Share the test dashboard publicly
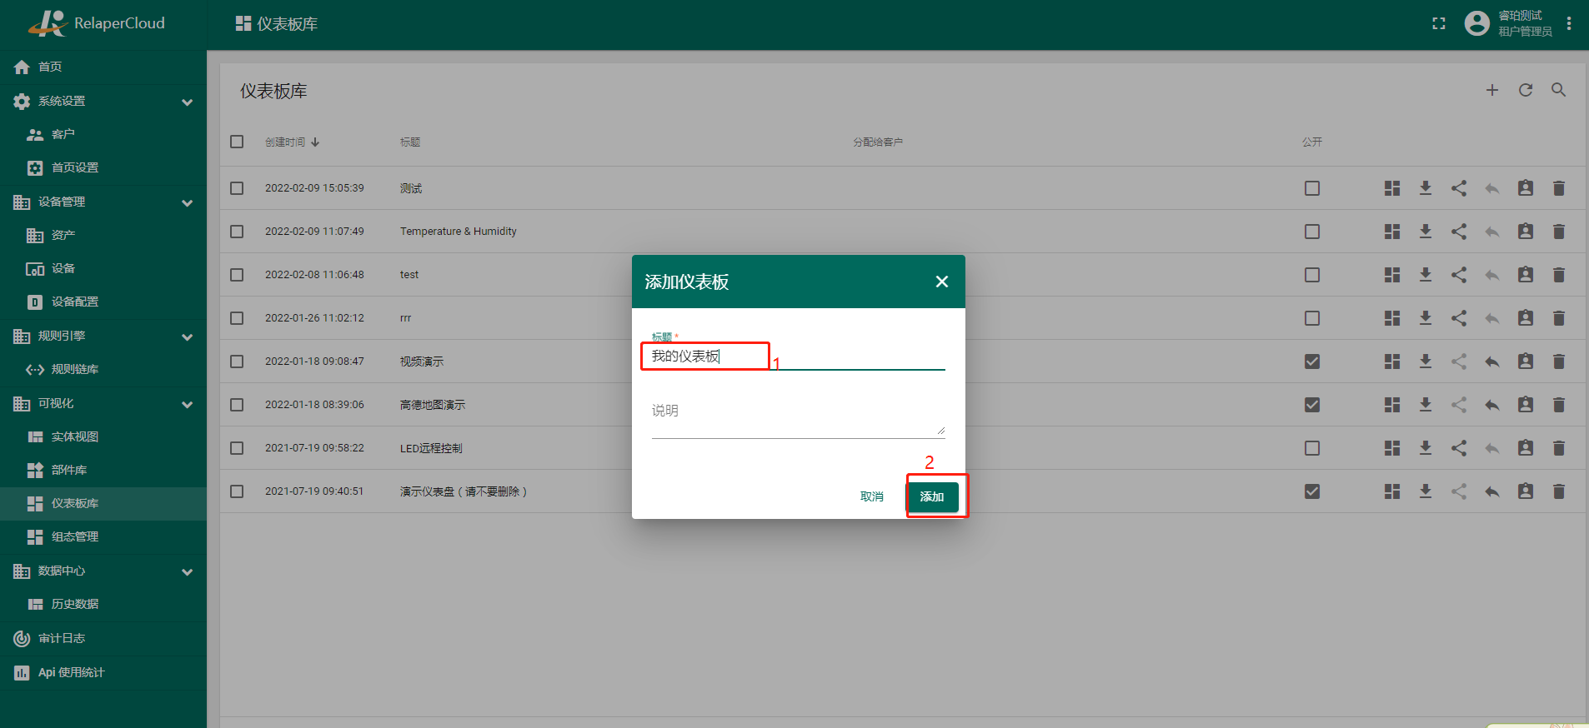1589x728 pixels. (x=1459, y=275)
